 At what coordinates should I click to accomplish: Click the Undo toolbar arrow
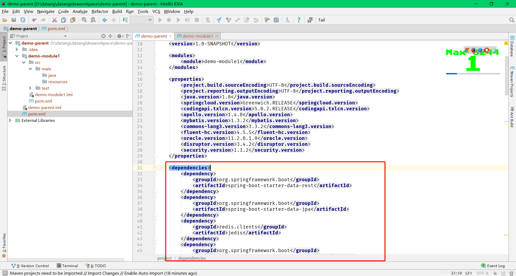click(x=34, y=20)
